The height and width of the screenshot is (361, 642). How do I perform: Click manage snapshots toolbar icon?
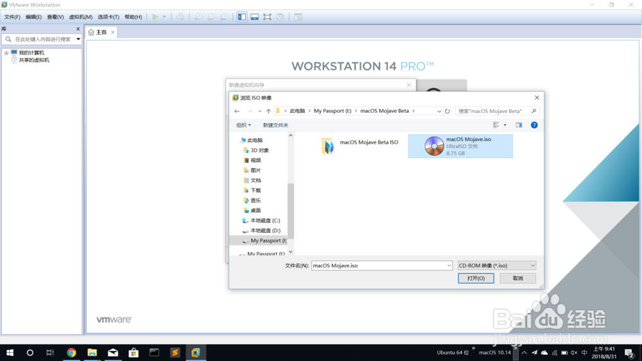tap(224, 17)
